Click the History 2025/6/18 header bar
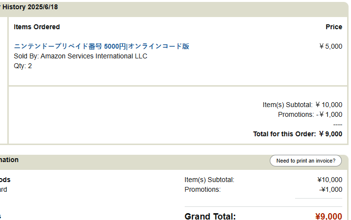This screenshot has width=351, height=220. pyautogui.click(x=146, y=8)
